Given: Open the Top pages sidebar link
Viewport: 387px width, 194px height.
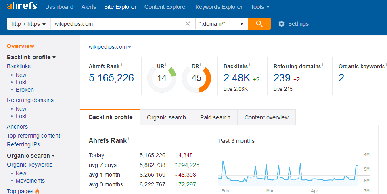Looking at the screenshot, I should click(20, 191).
